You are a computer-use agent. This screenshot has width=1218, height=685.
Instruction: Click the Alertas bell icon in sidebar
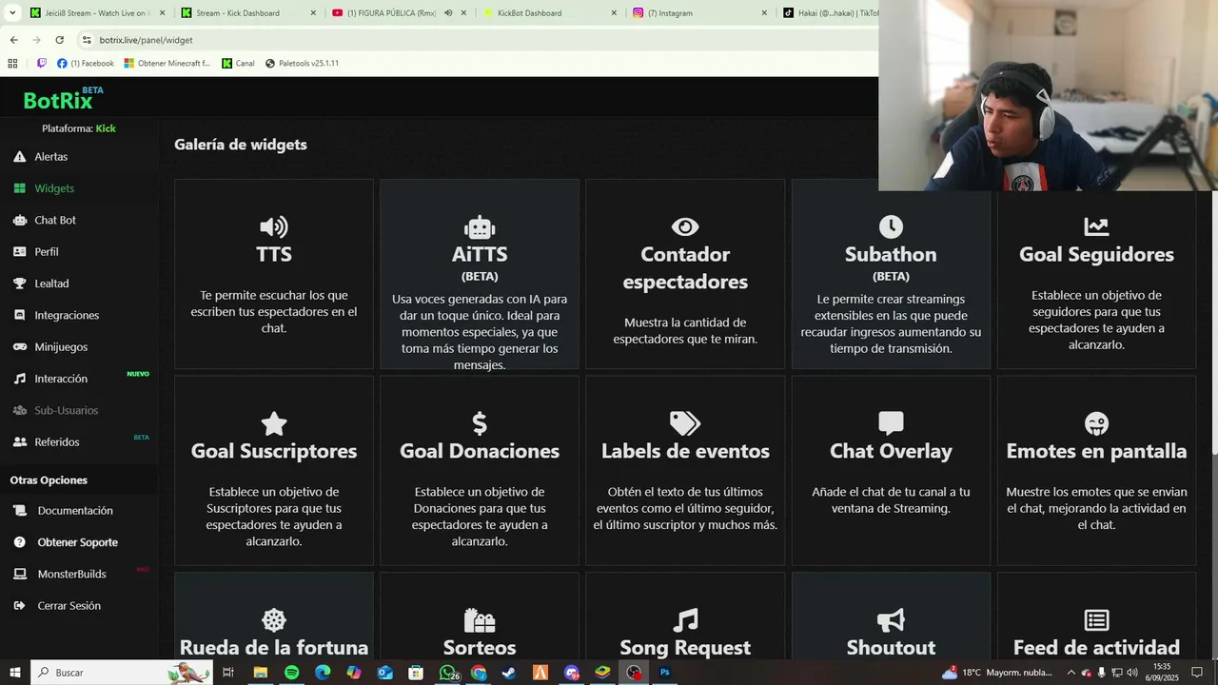[19, 156]
